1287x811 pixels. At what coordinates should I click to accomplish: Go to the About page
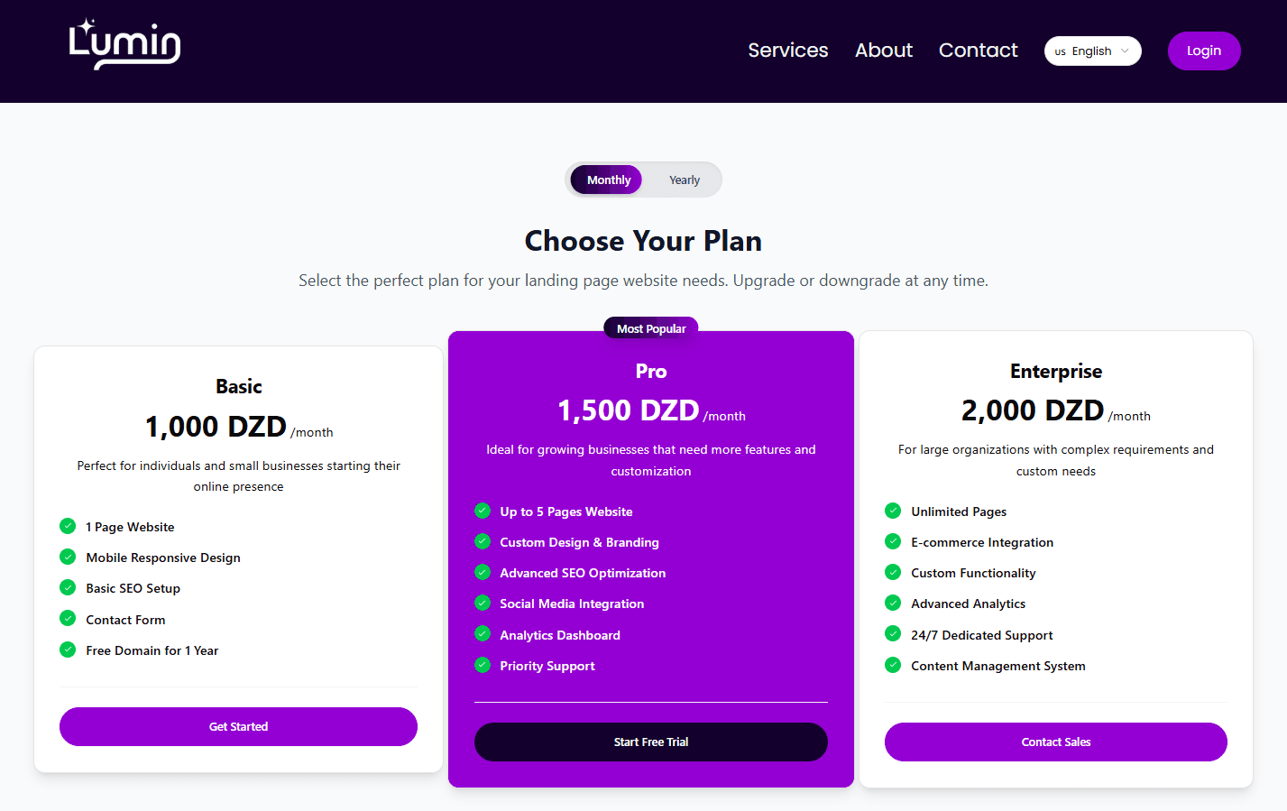click(884, 51)
